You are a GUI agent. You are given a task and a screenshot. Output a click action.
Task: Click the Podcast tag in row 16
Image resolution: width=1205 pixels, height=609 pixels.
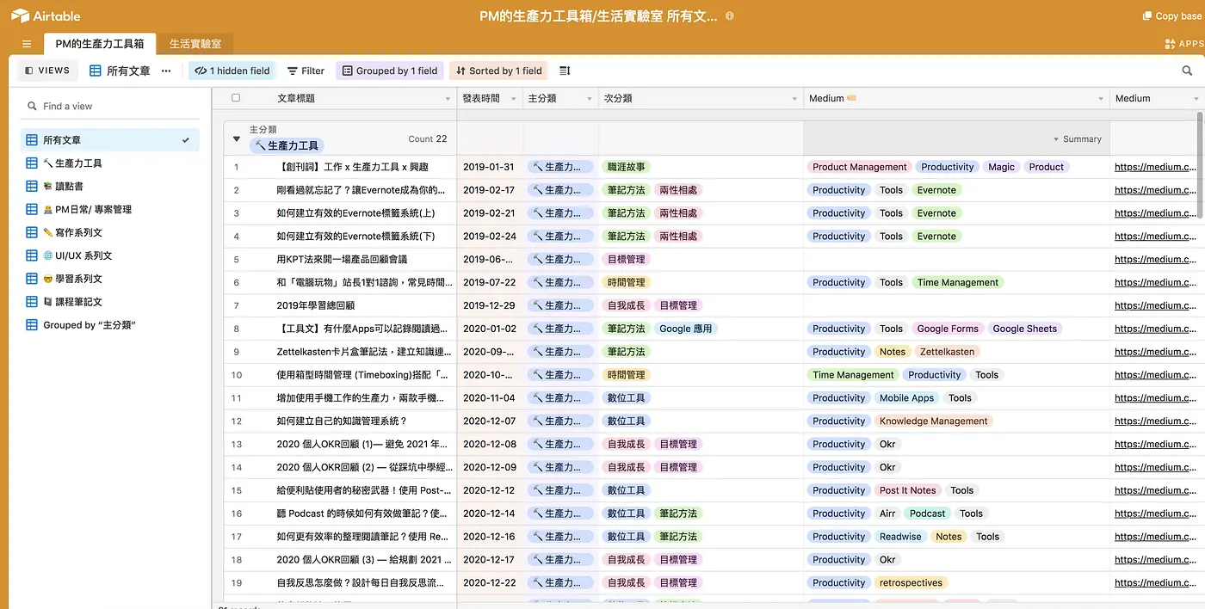928,514
